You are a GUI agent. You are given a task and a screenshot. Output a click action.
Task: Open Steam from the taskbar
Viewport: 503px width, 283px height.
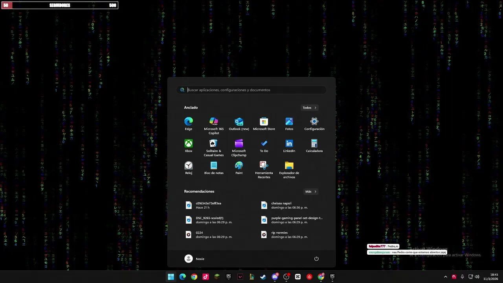[x=263, y=277]
